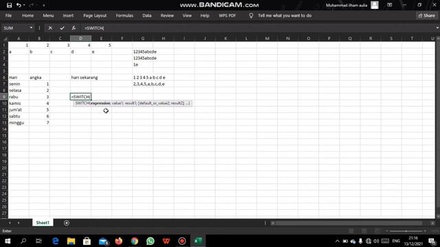The width and height of the screenshot is (440, 247).
Task: Open Firefox from taskbar
Action: pyautogui.click(x=119, y=241)
